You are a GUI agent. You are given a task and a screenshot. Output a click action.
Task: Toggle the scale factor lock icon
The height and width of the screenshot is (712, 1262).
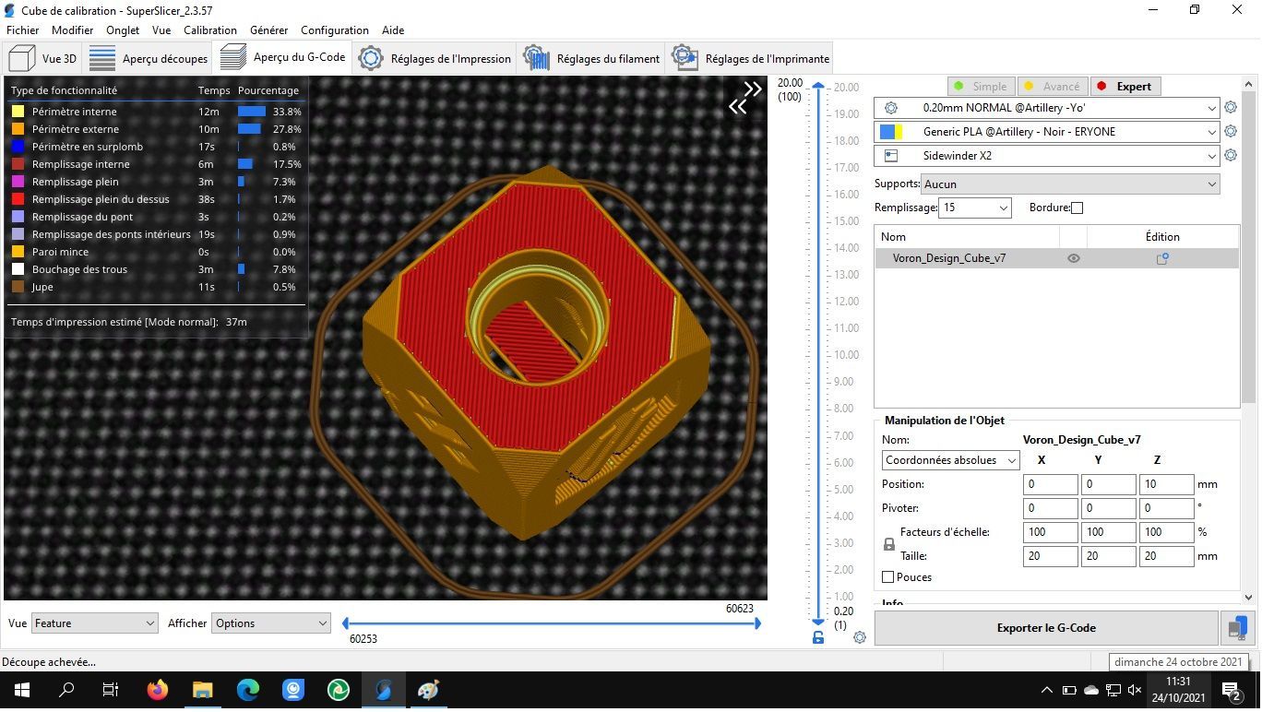(x=889, y=544)
